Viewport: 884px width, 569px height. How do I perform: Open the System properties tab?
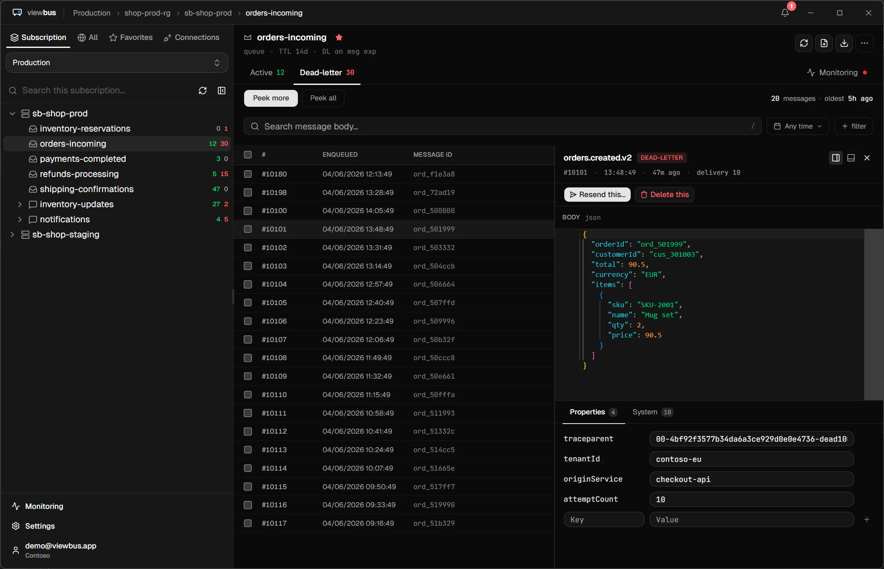[x=652, y=412]
